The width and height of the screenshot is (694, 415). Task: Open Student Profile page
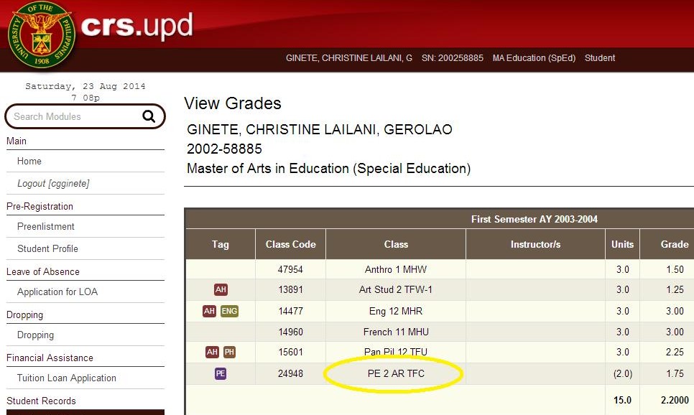point(47,248)
